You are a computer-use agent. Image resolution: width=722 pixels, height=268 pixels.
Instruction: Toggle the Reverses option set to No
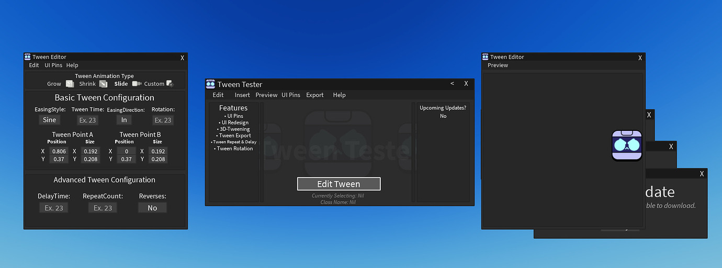152,208
